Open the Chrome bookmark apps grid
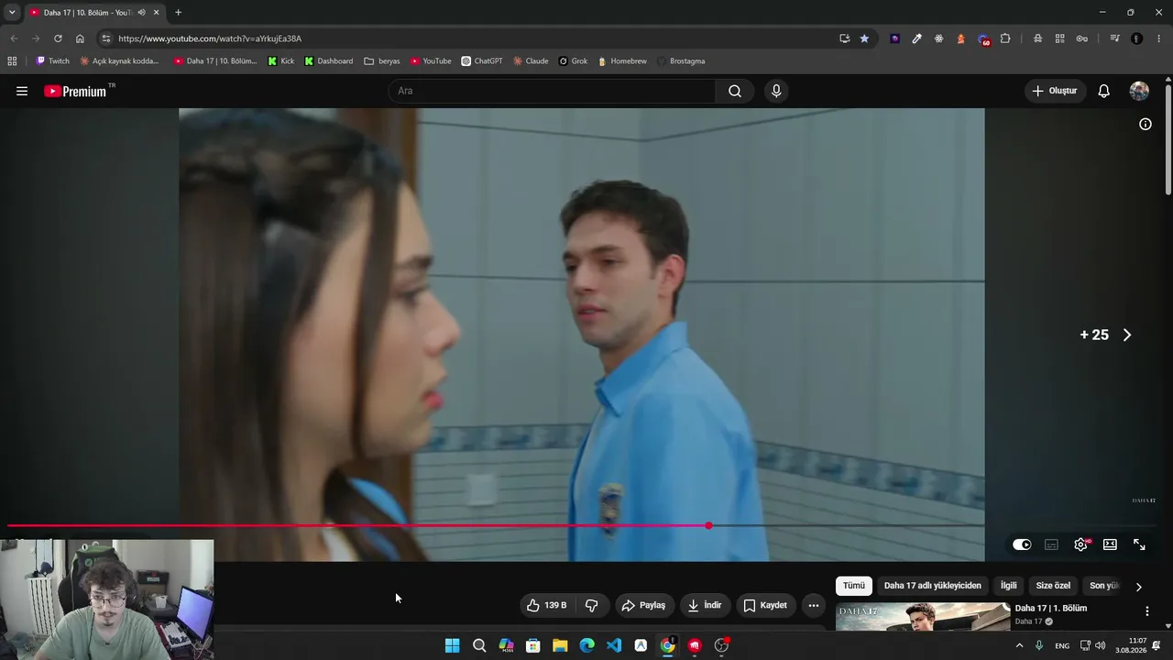1173x660 pixels. (x=12, y=61)
